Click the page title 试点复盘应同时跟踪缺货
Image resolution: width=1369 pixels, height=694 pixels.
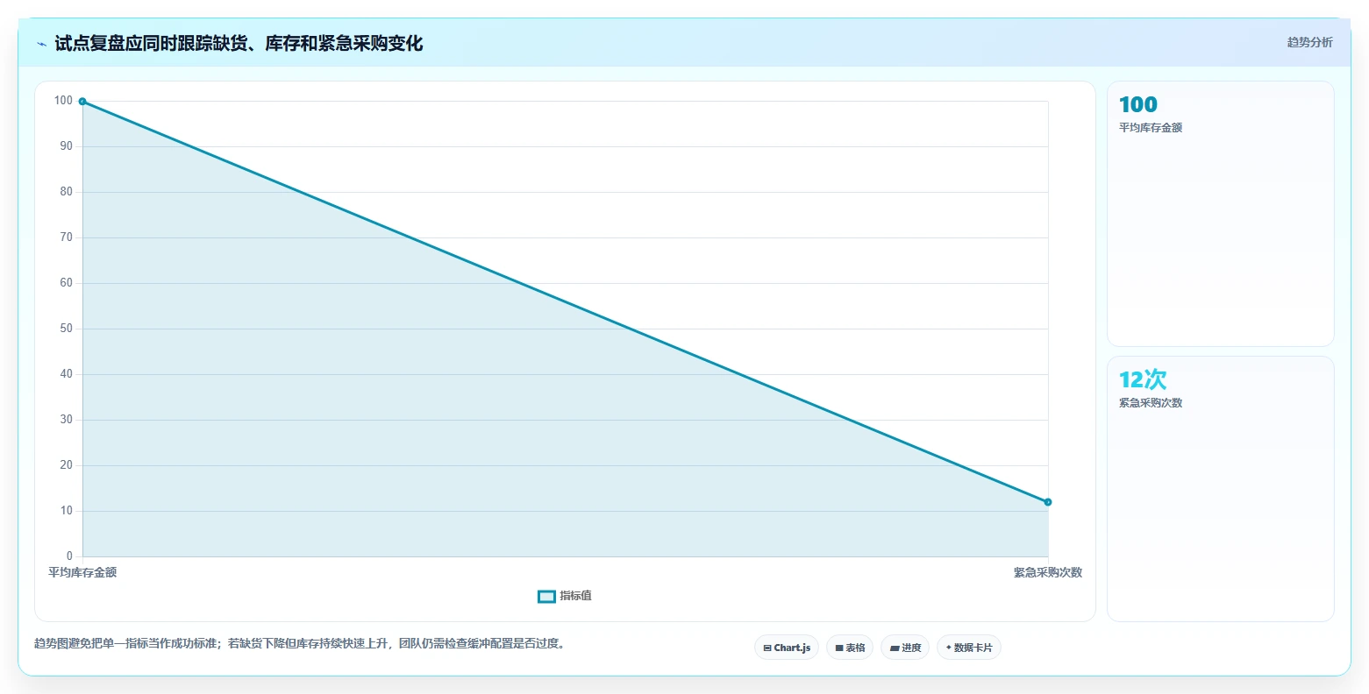point(239,44)
